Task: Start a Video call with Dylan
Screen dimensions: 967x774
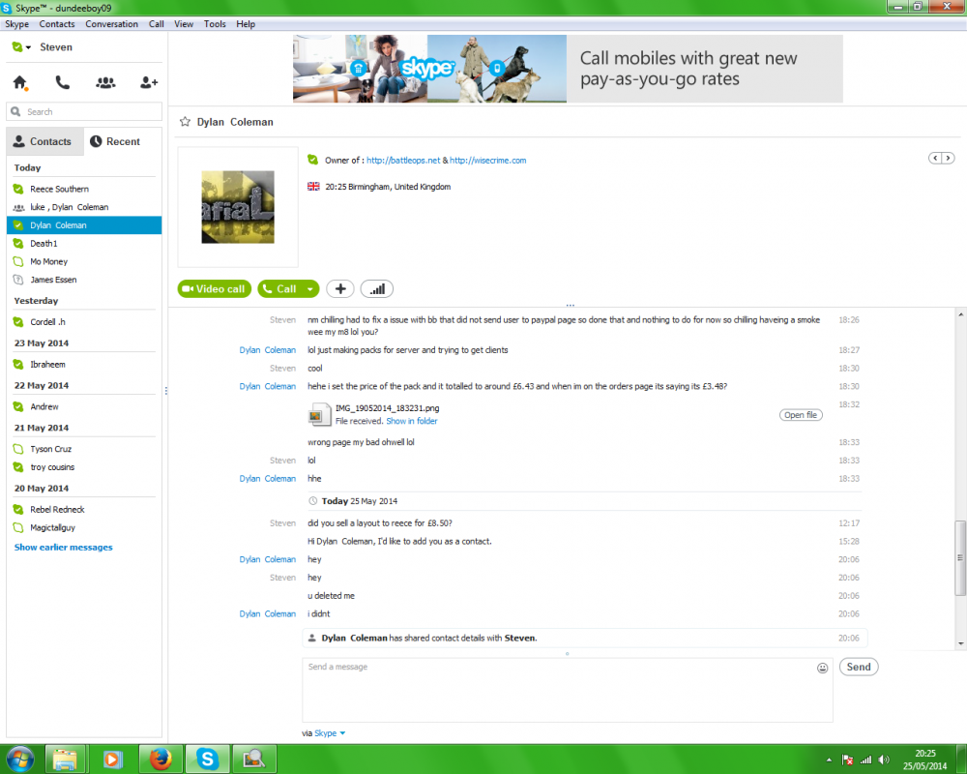Action: pyautogui.click(x=215, y=288)
